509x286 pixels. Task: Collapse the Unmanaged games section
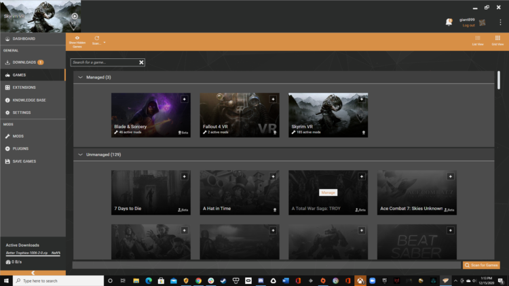[x=80, y=155]
